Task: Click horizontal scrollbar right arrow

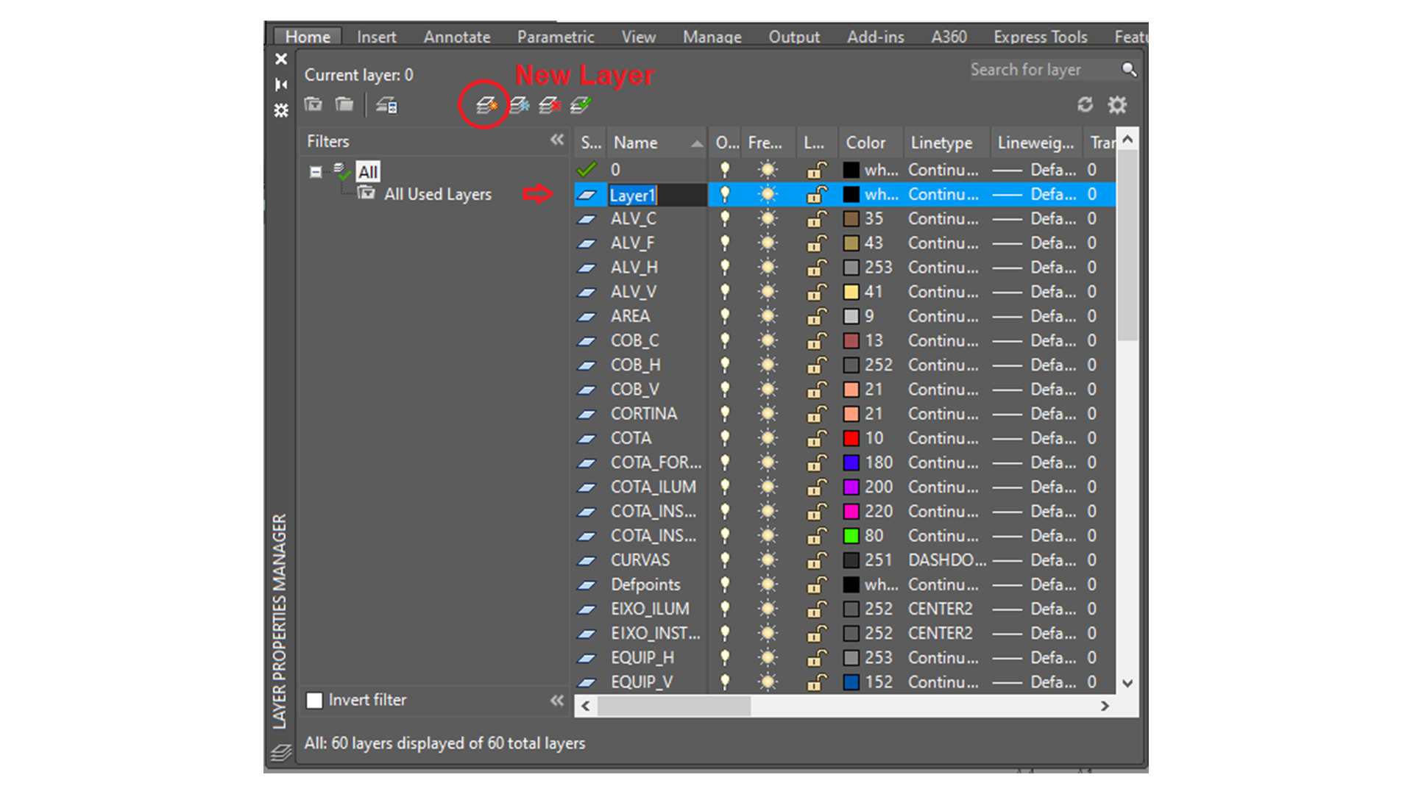Action: (1105, 706)
